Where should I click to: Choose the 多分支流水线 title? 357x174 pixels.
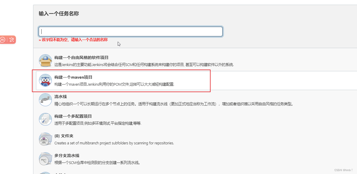pos(67,156)
